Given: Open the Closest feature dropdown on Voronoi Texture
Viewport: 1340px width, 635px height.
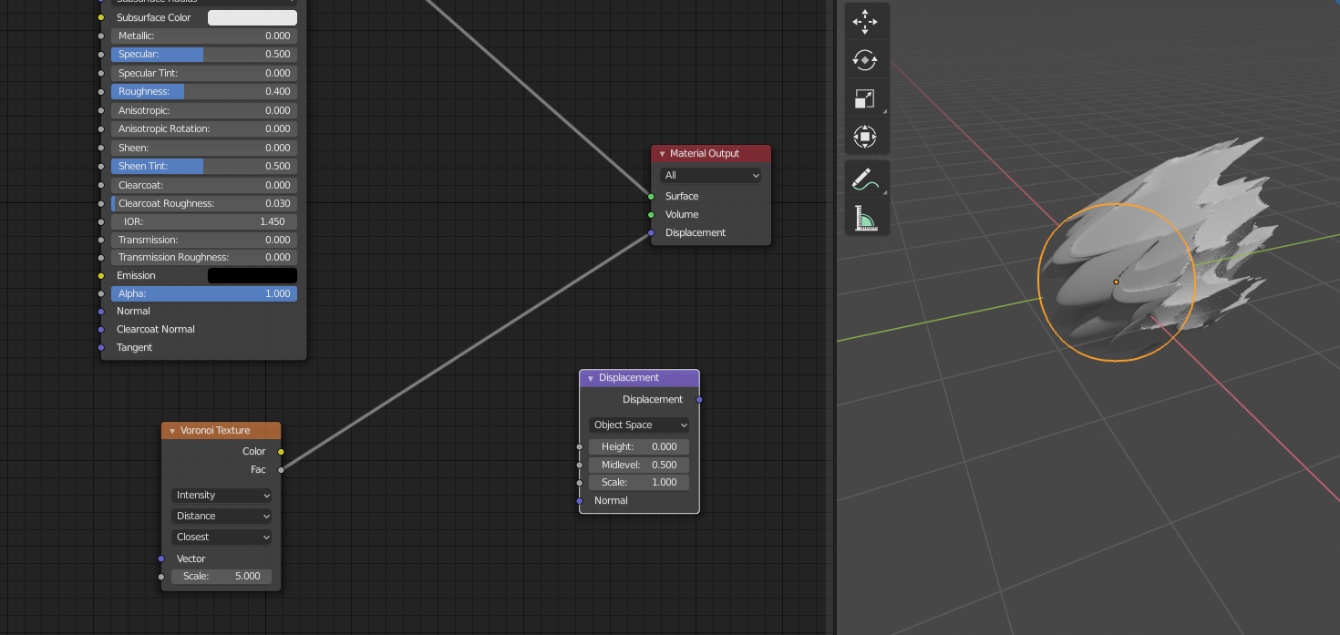Looking at the screenshot, I should point(221,537).
